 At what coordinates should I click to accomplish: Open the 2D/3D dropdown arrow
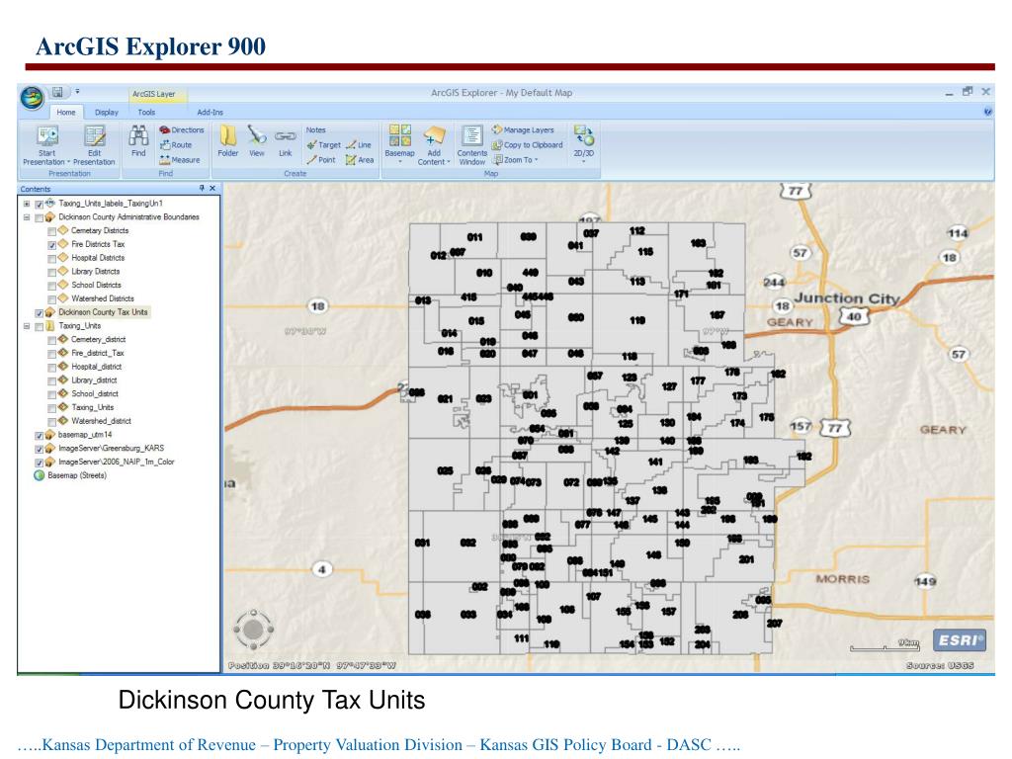(x=583, y=162)
